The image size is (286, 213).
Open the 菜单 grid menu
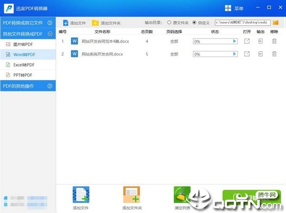point(234,9)
